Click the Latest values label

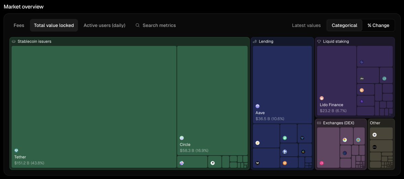[306, 25]
